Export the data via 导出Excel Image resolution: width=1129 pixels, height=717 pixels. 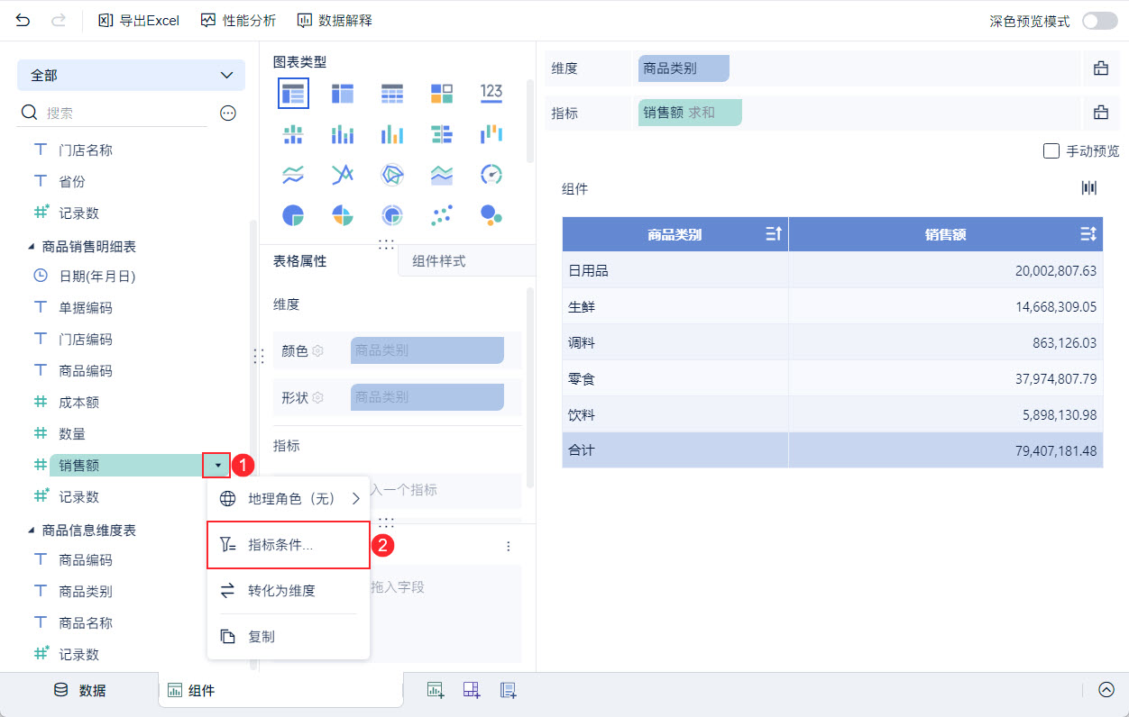point(139,20)
